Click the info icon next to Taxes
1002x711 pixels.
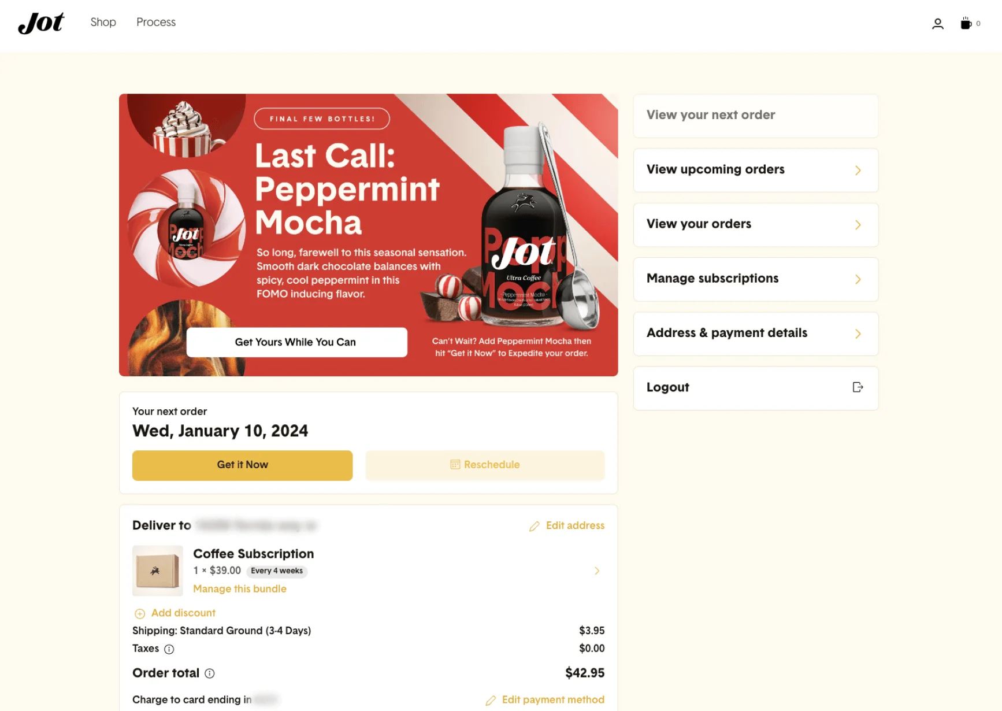(x=169, y=649)
